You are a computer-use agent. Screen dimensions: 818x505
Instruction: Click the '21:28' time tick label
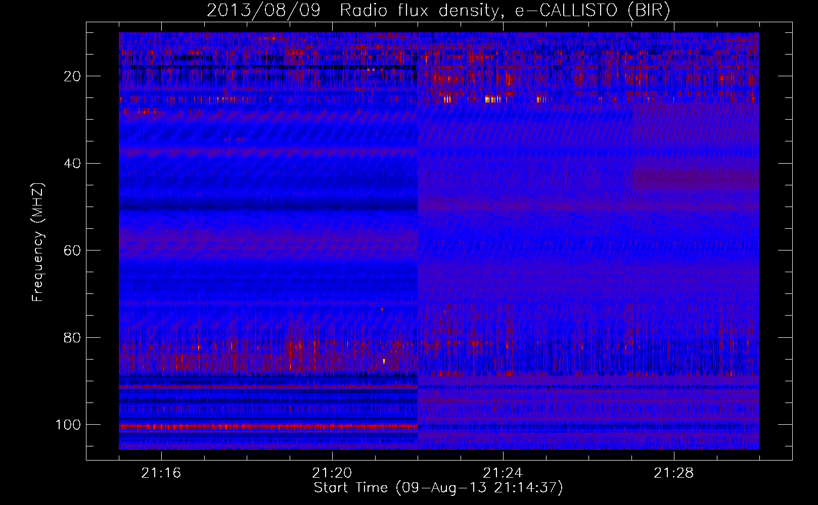(x=674, y=473)
